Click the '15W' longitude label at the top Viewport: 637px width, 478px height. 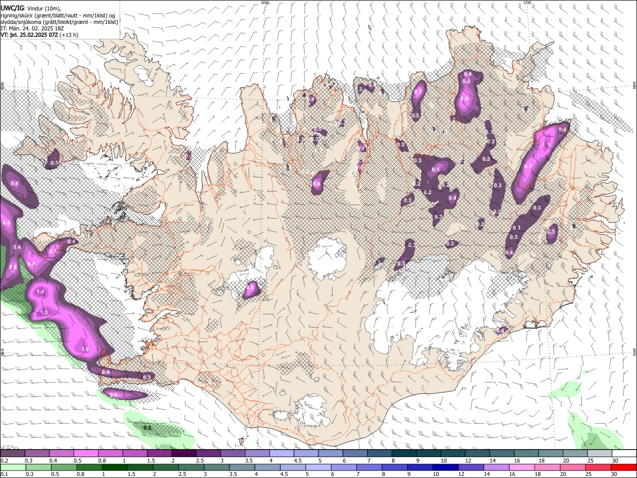pyautogui.click(x=527, y=2)
